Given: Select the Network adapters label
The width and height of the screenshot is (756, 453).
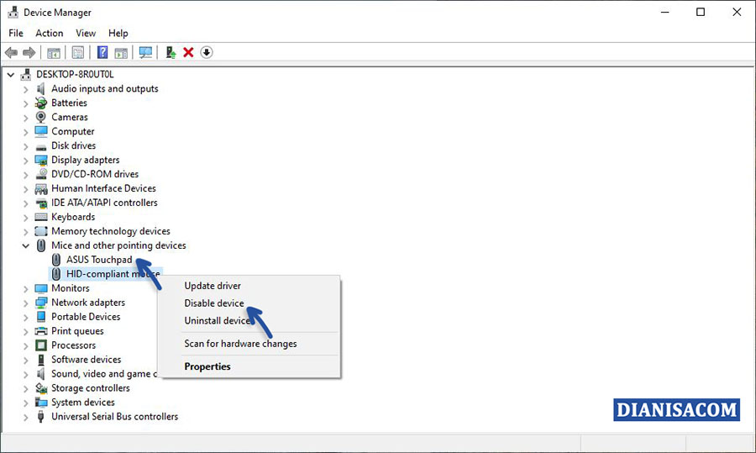Looking at the screenshot, I should pyautogui.click(x=88, y=303).
